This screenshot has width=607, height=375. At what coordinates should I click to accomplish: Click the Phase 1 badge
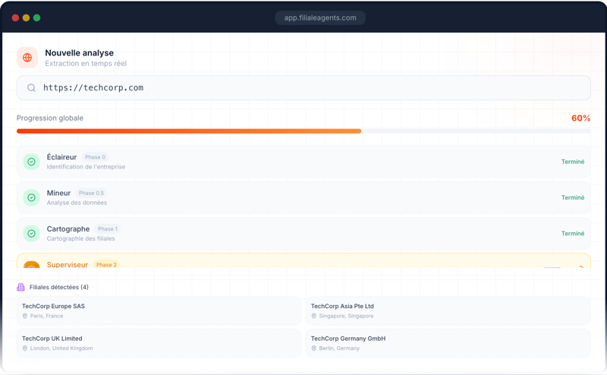(x=108, y=229)
